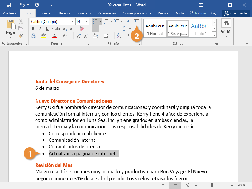Click the Indicar search box
The image size is (252, 189).
tap(199, 13)
